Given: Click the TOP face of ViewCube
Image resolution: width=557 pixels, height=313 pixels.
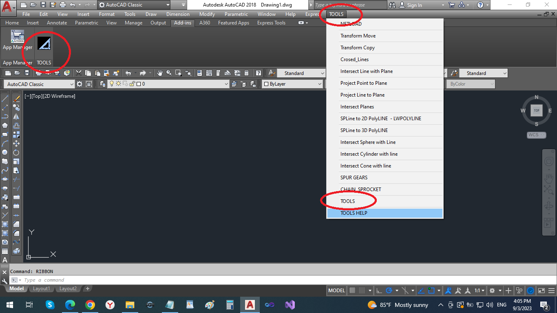Looking at the screenshot, I should (537, 110).
